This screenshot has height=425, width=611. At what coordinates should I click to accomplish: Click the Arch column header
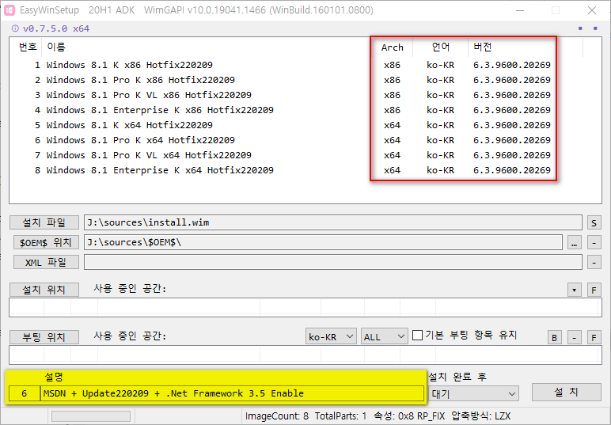392,47
